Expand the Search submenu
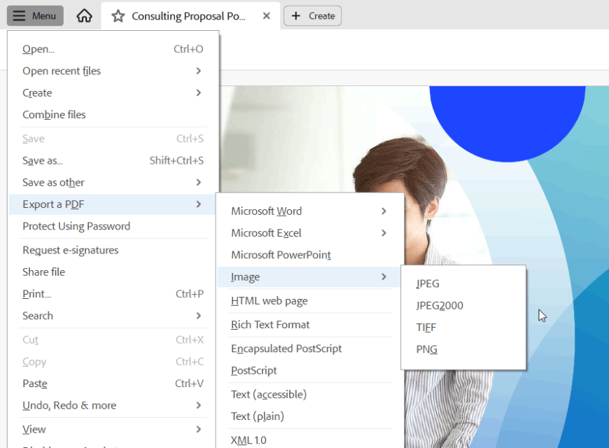The image size is (609, 448). (113, 316)
